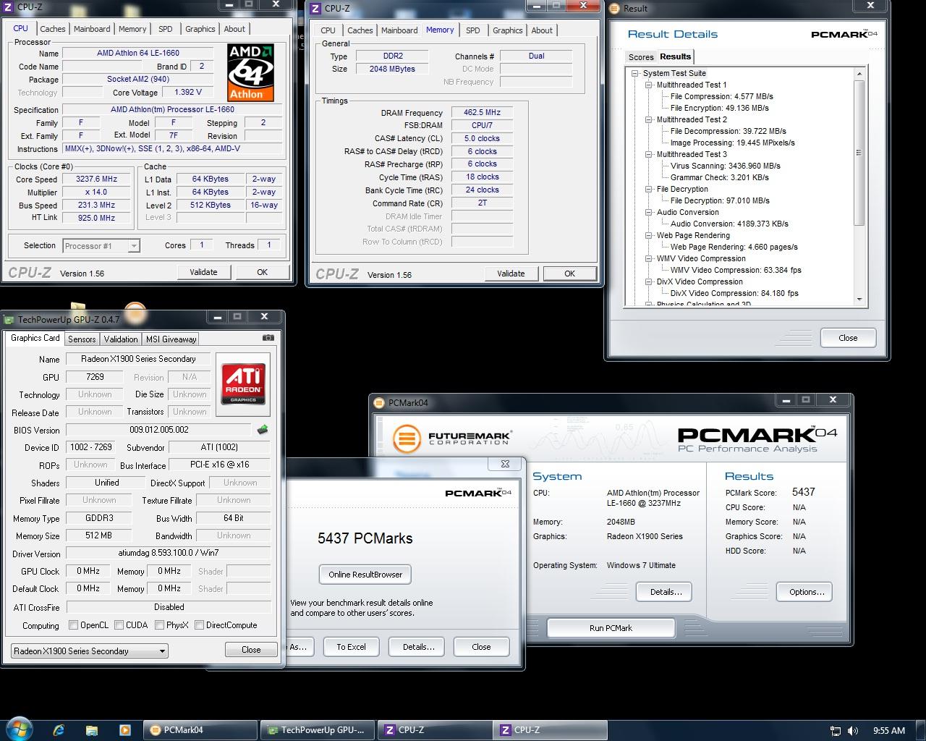The height and width of the screenshot is (741, 926).
Task: Click OK in the Memory CPU-Z window
Action: 569,274
